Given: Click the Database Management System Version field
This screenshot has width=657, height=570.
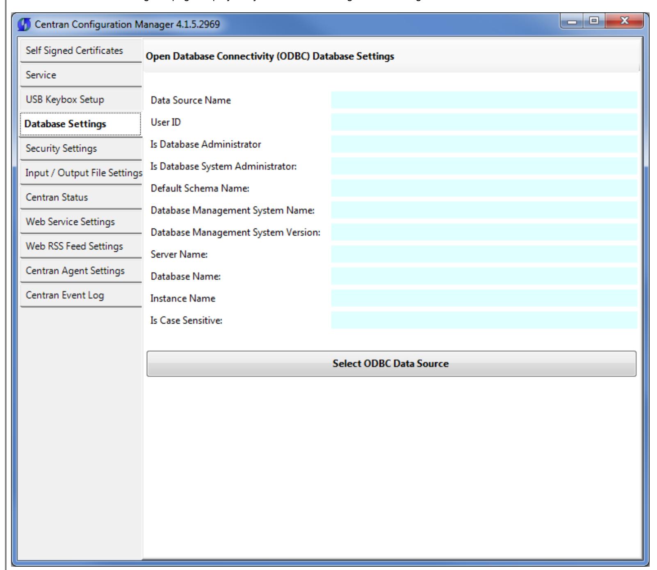Looking at the screenshot, I should (x=484, y=232).
